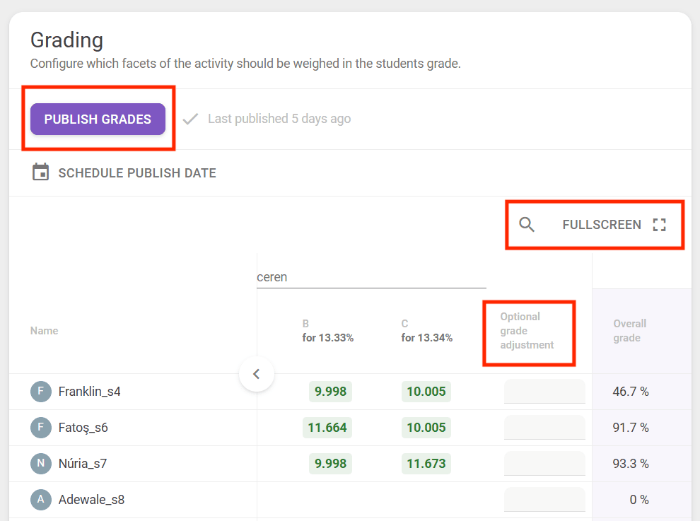The height and width of the screenshot is (521, 700).
Task: Click Fatoş_s6's avatar icon
Action: 41,427
